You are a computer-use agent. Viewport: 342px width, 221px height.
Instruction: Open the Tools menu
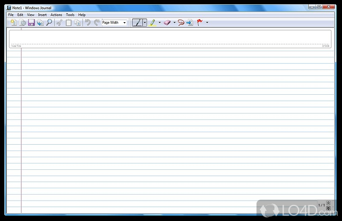pos(70,15)
